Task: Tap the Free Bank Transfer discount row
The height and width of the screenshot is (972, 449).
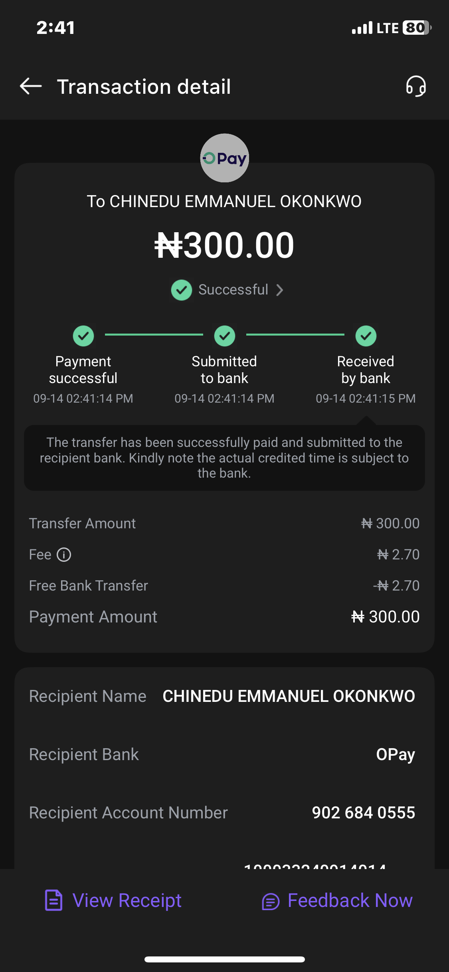Action: coord(224,586)
